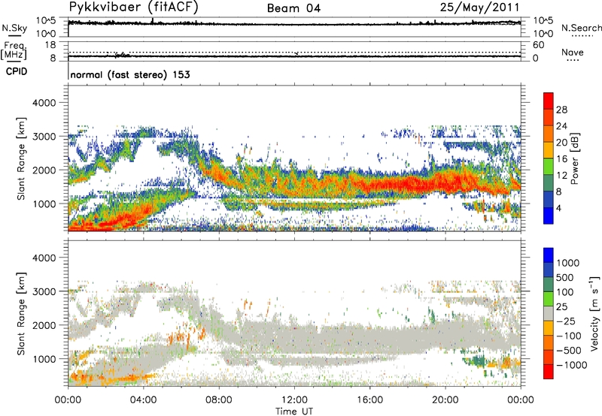The height and width of the screenshot is (416, 602).
Task: Click the 4 label on Power colorbar
Action: (x=558, y=207)
